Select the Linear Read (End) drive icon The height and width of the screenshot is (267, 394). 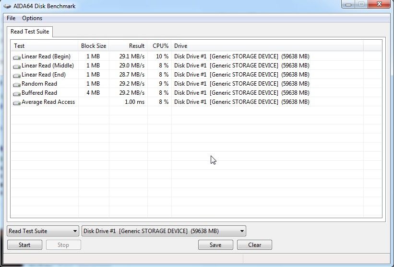pos(17,75)
